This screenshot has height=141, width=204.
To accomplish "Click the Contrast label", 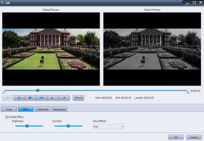I will [x=57, y=121].
